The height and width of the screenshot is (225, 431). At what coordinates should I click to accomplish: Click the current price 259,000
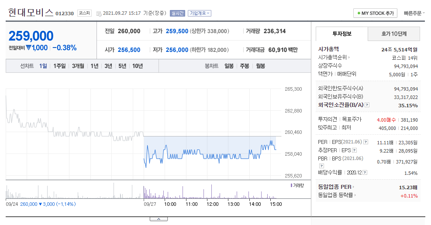pyautogui.click(x=31, y=36)
